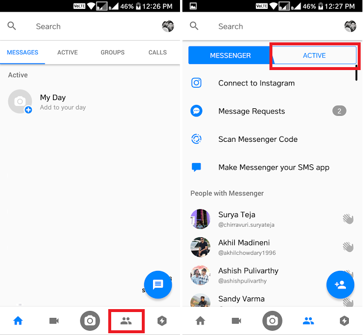
Task: Open the GROUPS tab
Action: pos(112,52)
